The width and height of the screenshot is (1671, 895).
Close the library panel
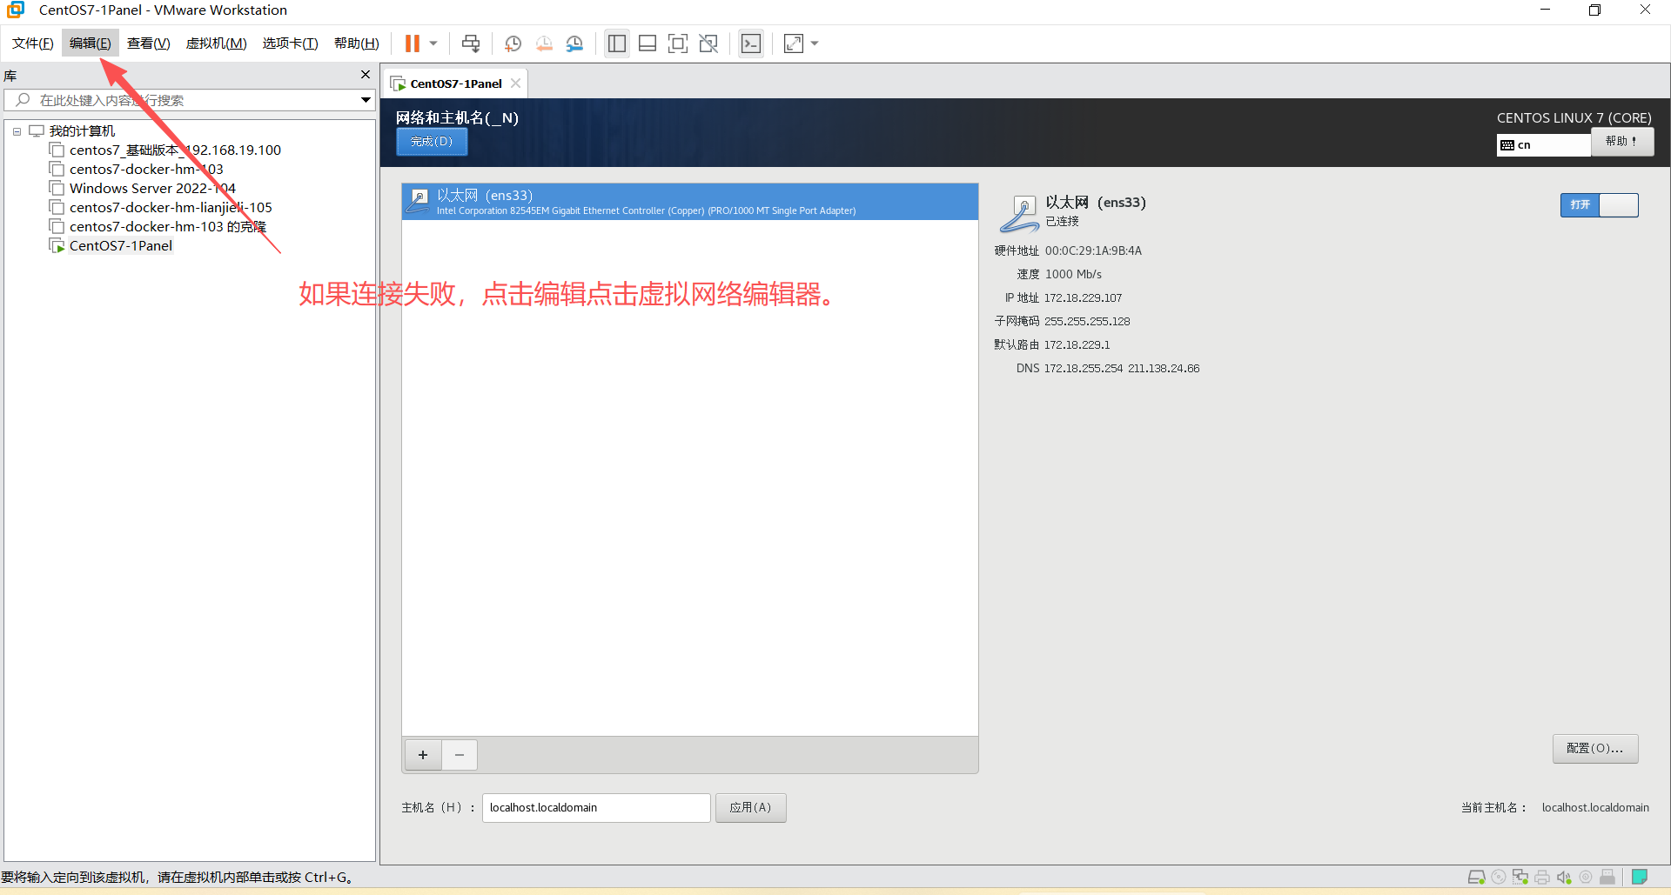pyautogui.click(x=366, y=75)
